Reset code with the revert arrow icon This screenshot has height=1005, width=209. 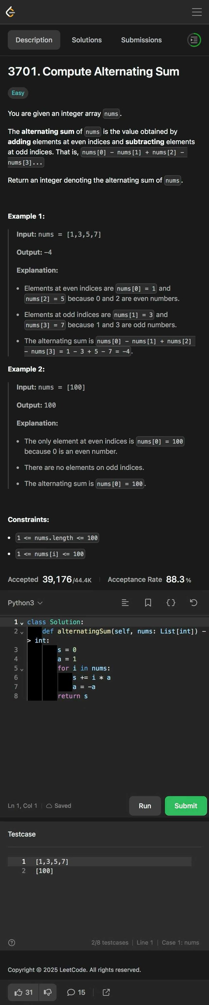(x=193, y=603)
